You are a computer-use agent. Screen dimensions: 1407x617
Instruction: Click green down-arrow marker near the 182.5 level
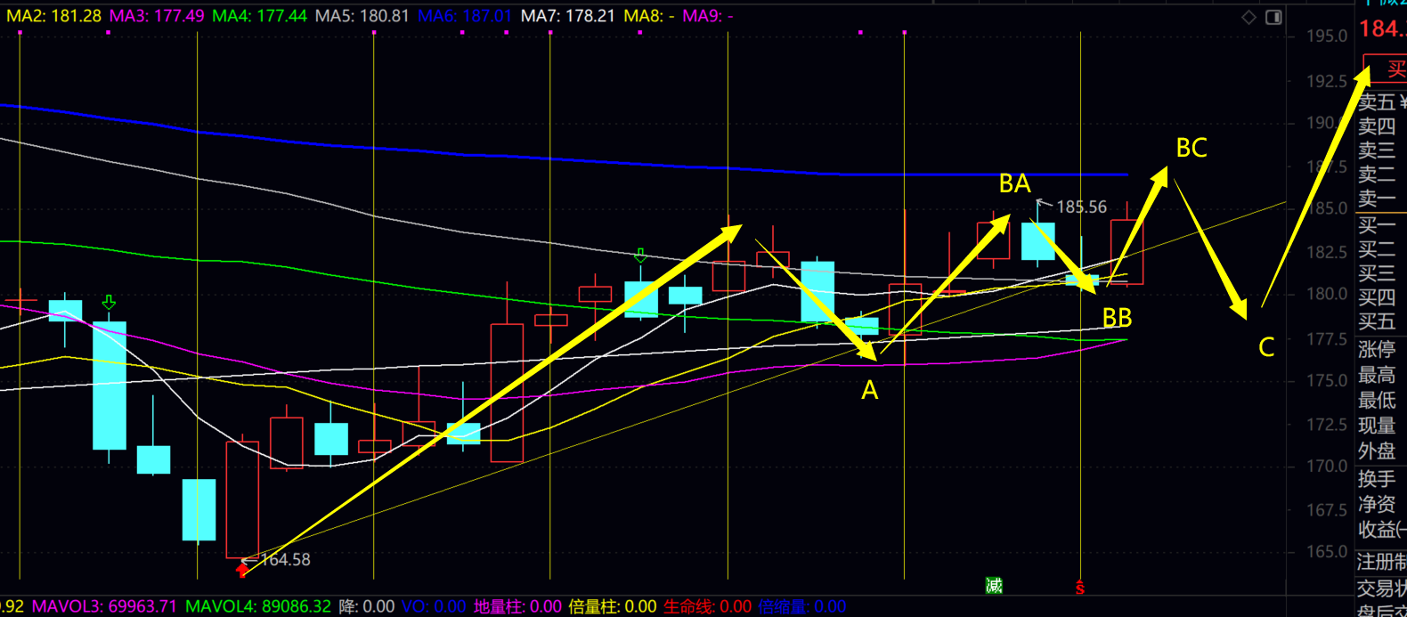click(640, 256)
